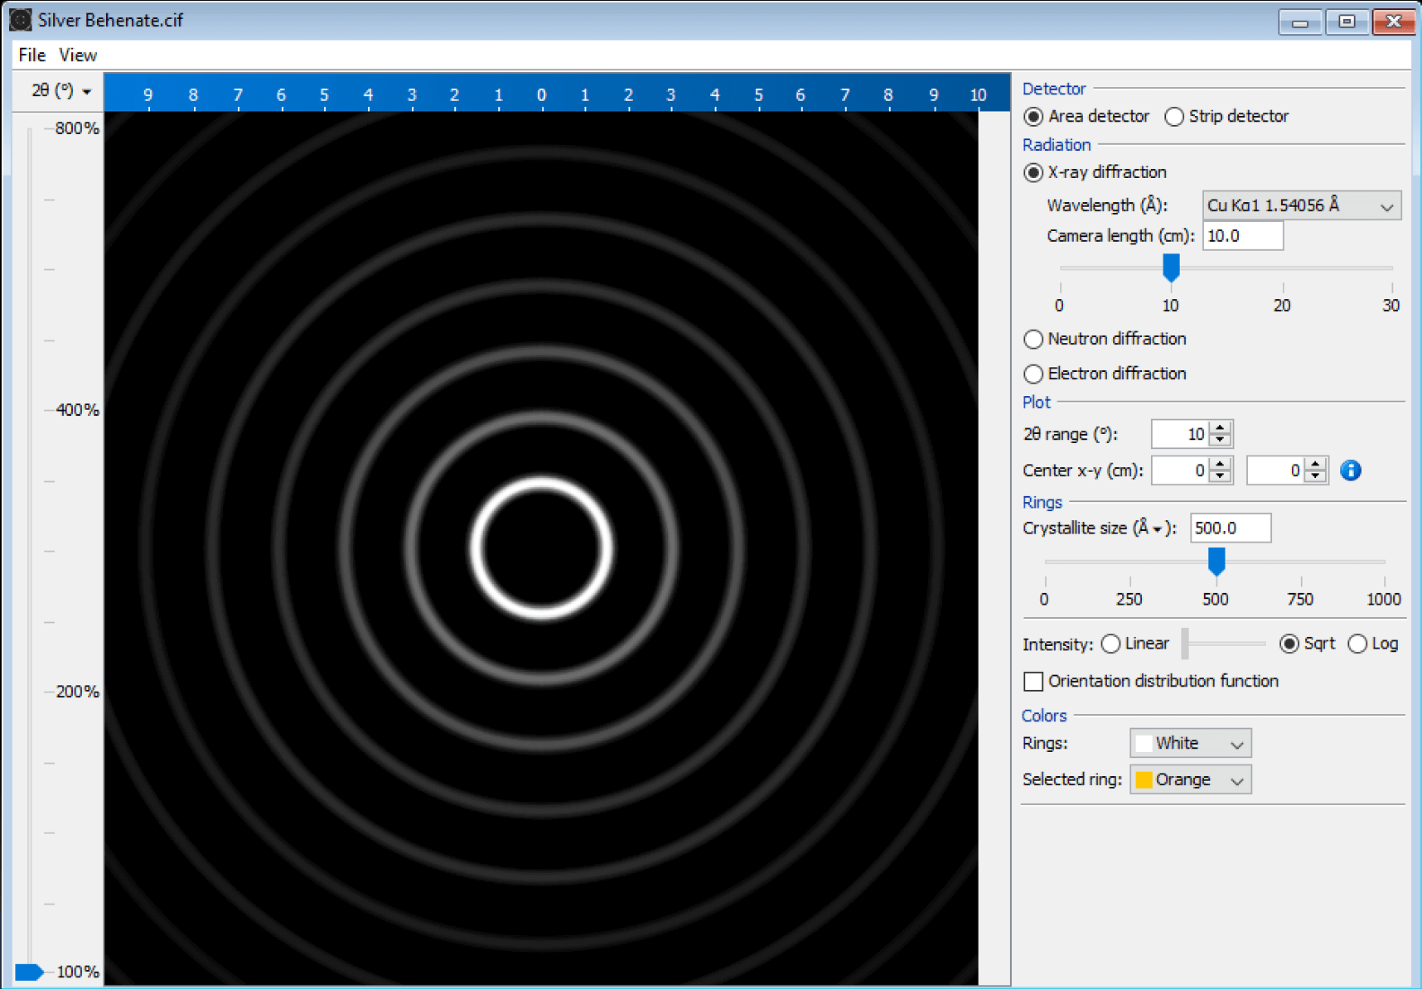Viewport: 1422px width, 989px height.
Task: Decrease the Center y spinner value
Action: point(1316,477)
